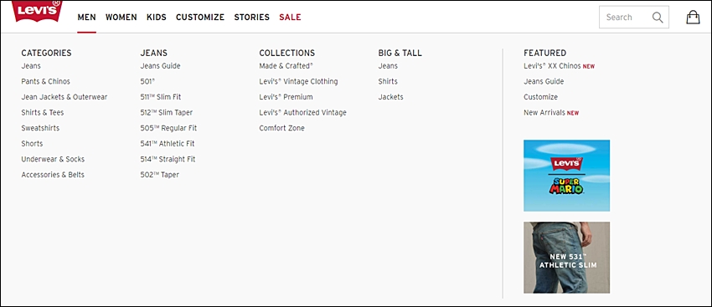Select the 511 Slim Fit jeans link

(x=161, y=97)
